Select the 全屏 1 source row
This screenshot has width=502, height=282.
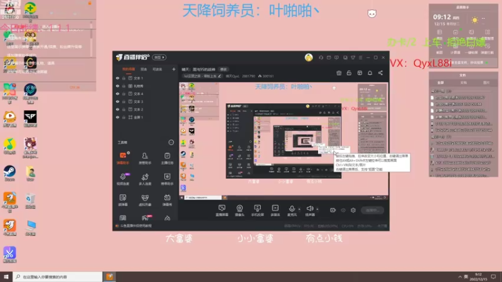click(x=145, y=117)
